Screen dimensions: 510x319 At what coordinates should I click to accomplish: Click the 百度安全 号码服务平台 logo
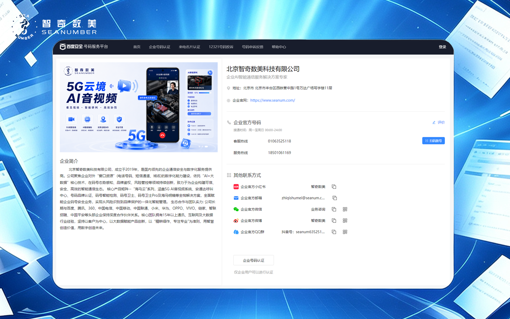(84, 47)
